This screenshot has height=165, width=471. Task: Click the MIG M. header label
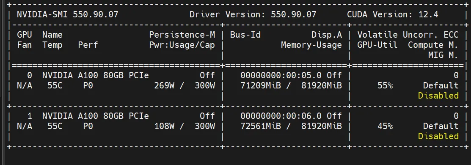(x=443, y=55)
